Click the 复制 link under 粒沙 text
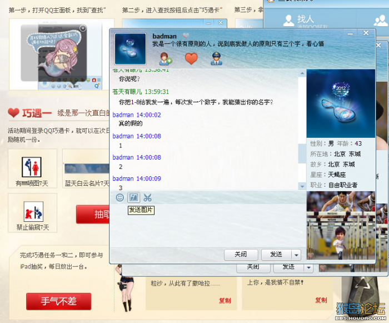389x323 pixels. click(x=225, y=301)
